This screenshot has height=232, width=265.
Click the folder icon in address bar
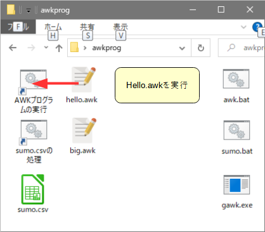(74, 48)
